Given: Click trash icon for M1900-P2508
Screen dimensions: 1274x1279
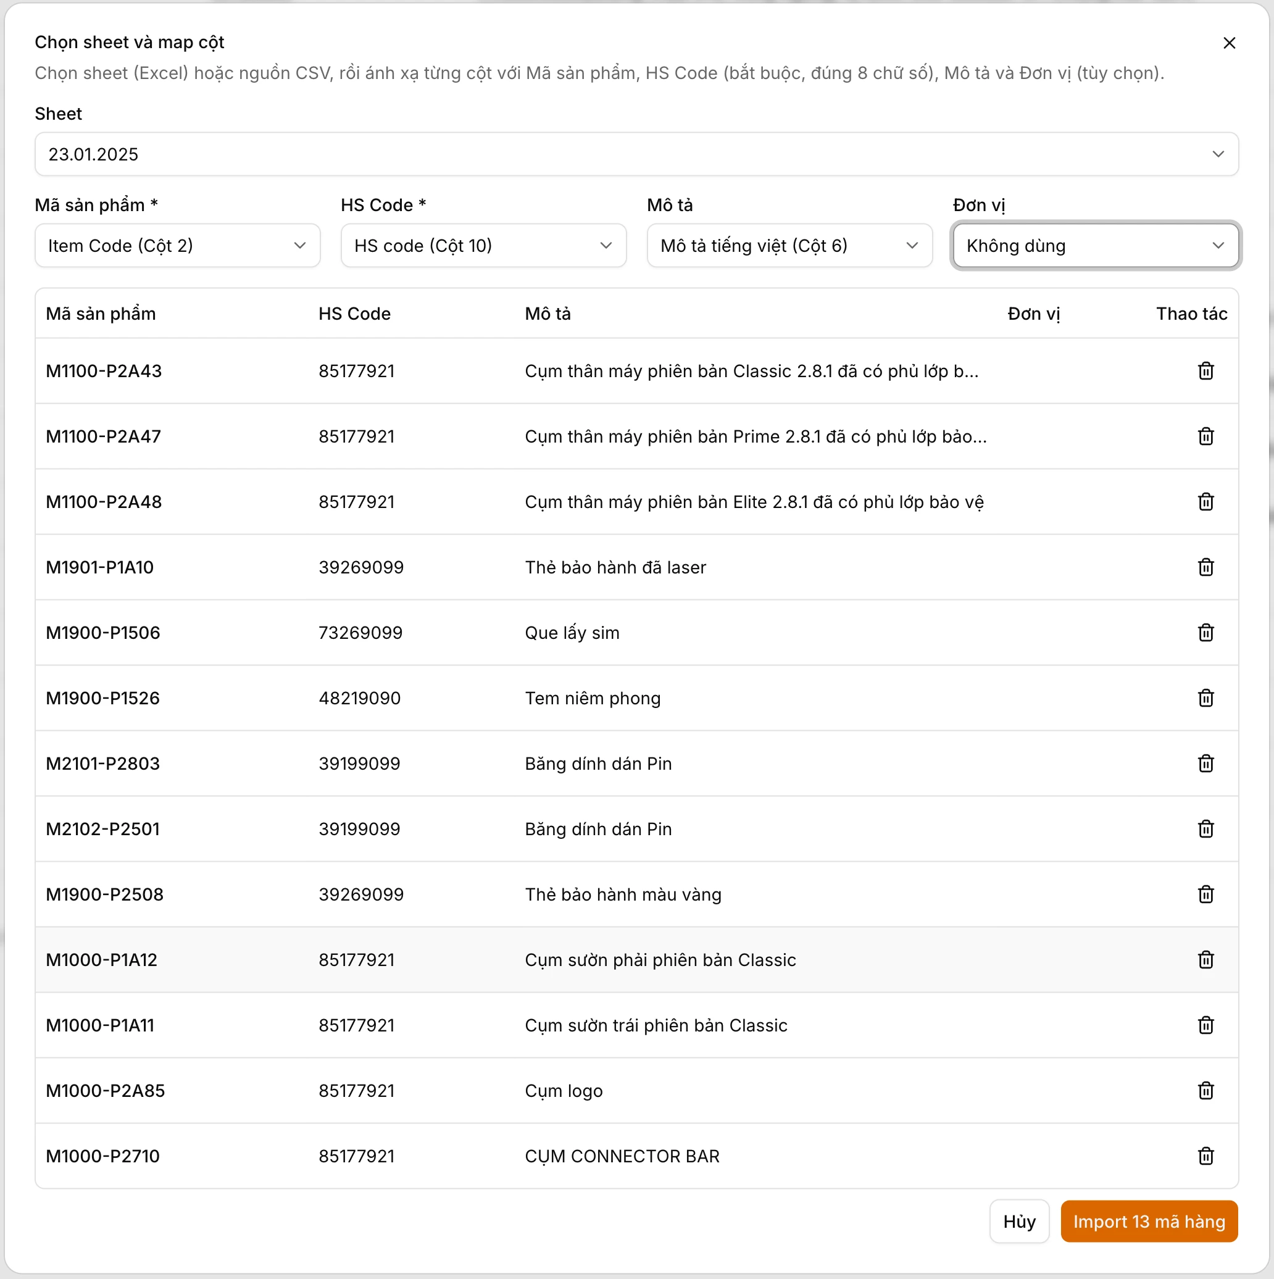Looking at the screenshot, I should 1205,895.
